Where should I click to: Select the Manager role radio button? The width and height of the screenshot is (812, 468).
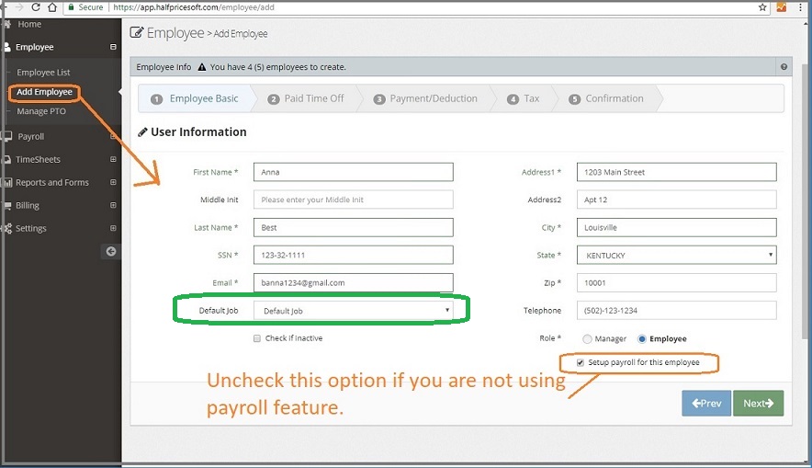point(587,339)
